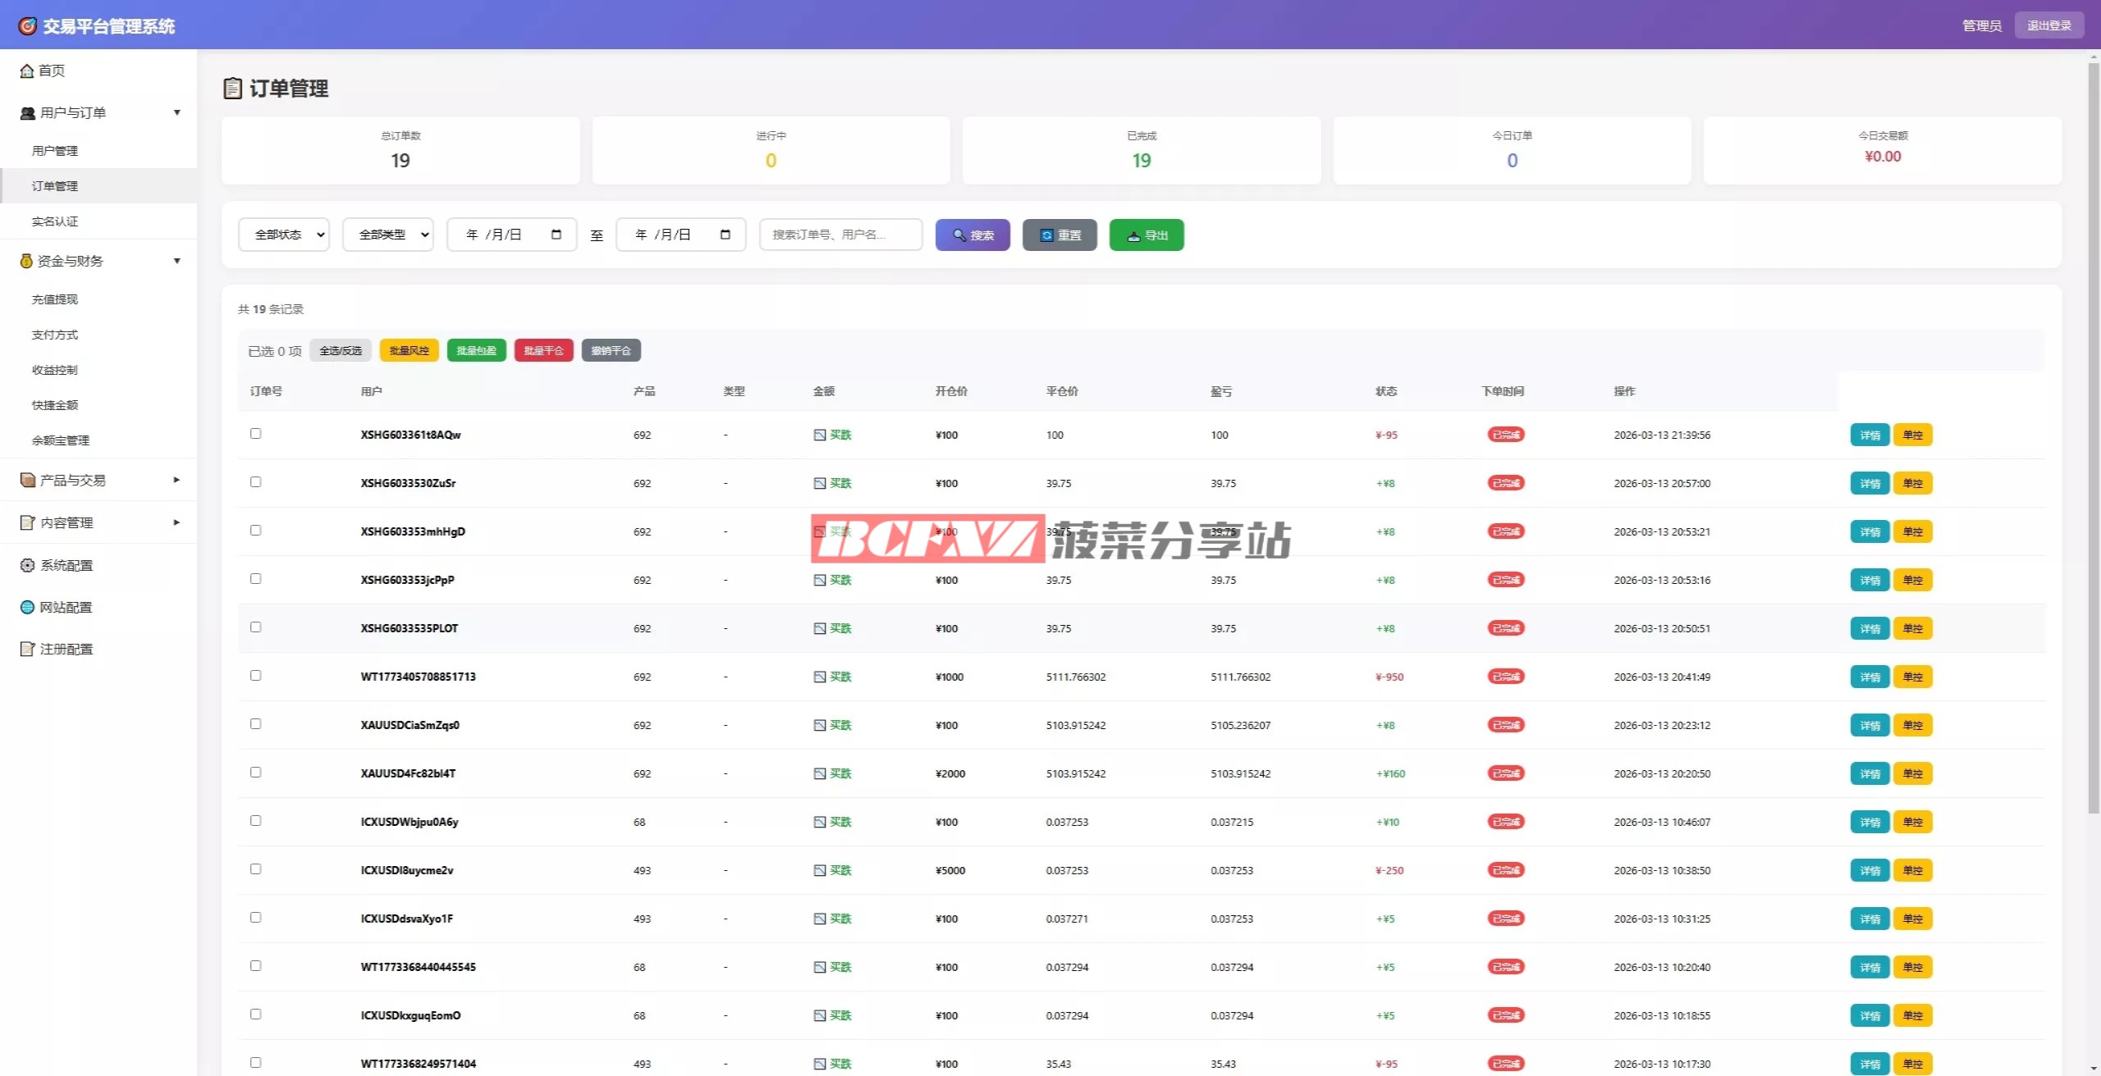Click the globe icon for 网站配置

[27, 607]
